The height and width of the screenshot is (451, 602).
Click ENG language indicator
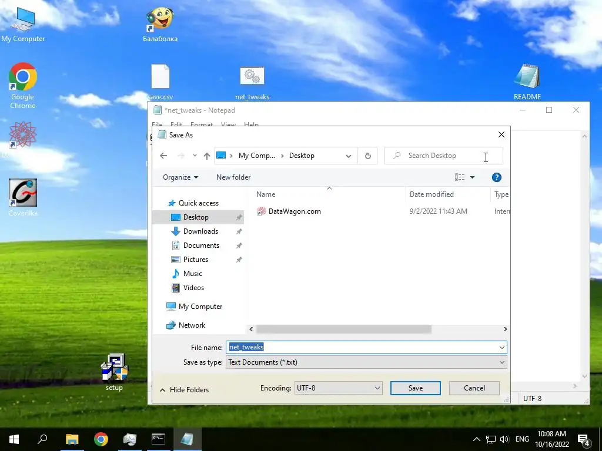(x=522, y=439)
